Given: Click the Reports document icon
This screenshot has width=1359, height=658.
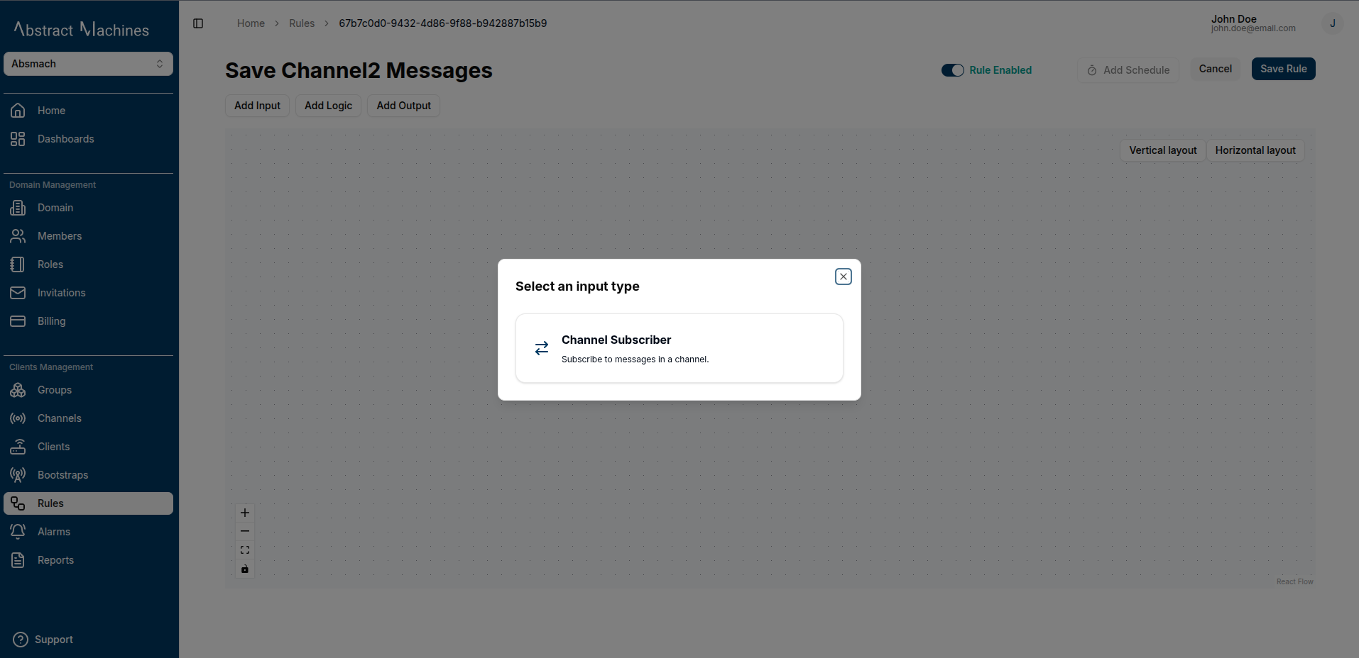Looking at the screenshot, I should (18, 560).
